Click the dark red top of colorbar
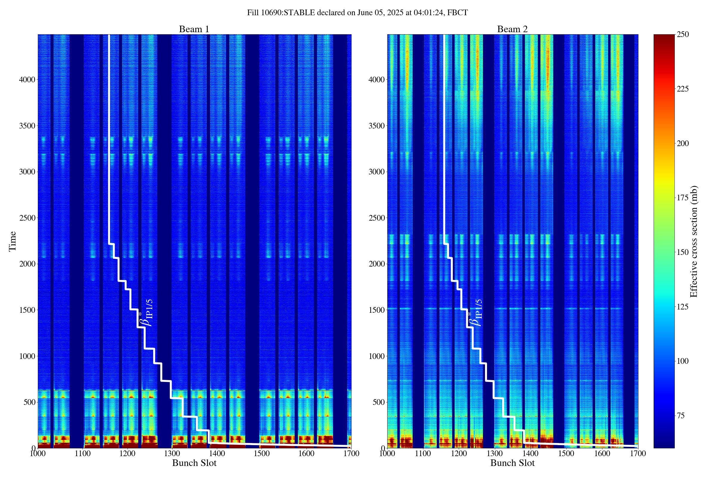 click(664, 38)
